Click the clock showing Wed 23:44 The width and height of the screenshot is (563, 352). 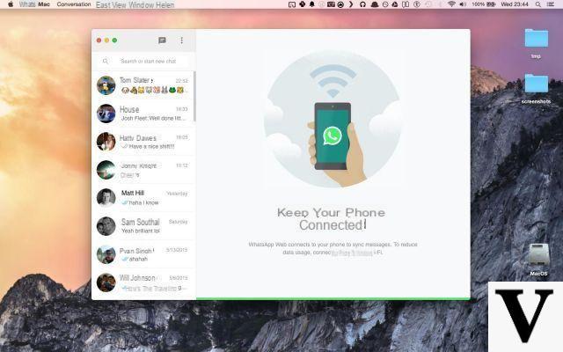click(x=515, y=4)
